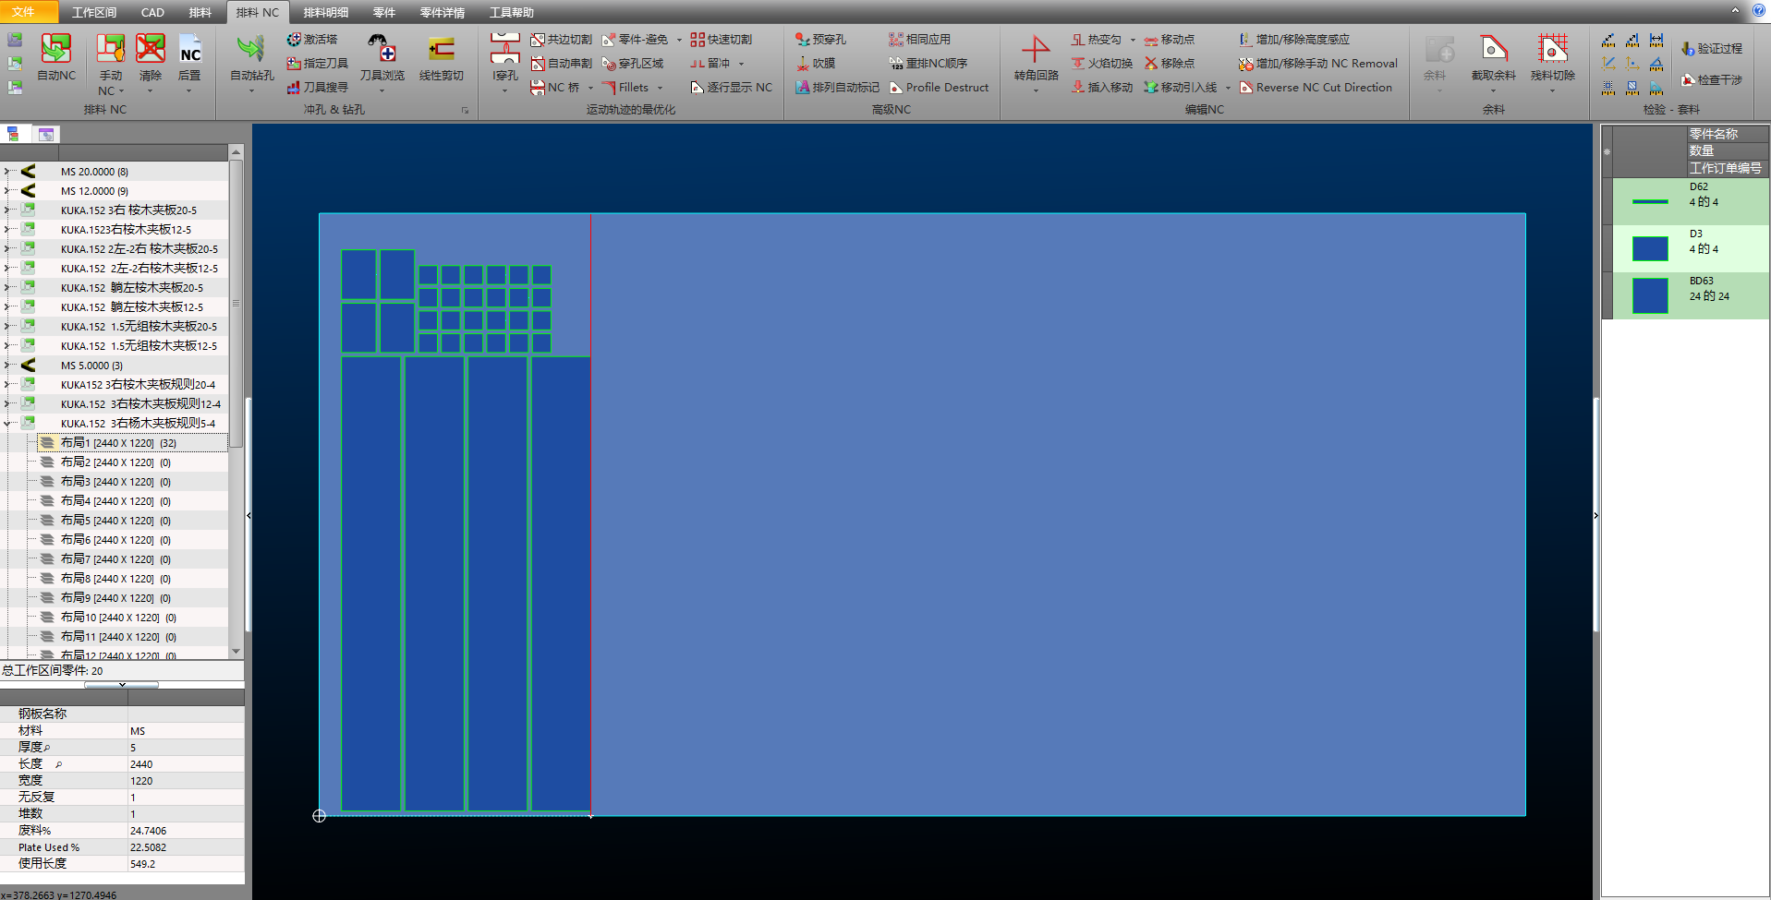Select 指定刀具 assign tool

[x=317, y=64]
